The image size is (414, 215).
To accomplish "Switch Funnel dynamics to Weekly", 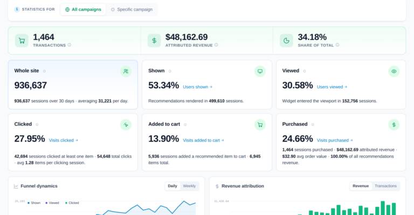I will click(x=189, y=186).
